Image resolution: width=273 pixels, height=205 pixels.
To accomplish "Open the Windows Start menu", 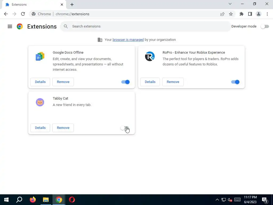I will pyautogui.click(x=6, y=200).
